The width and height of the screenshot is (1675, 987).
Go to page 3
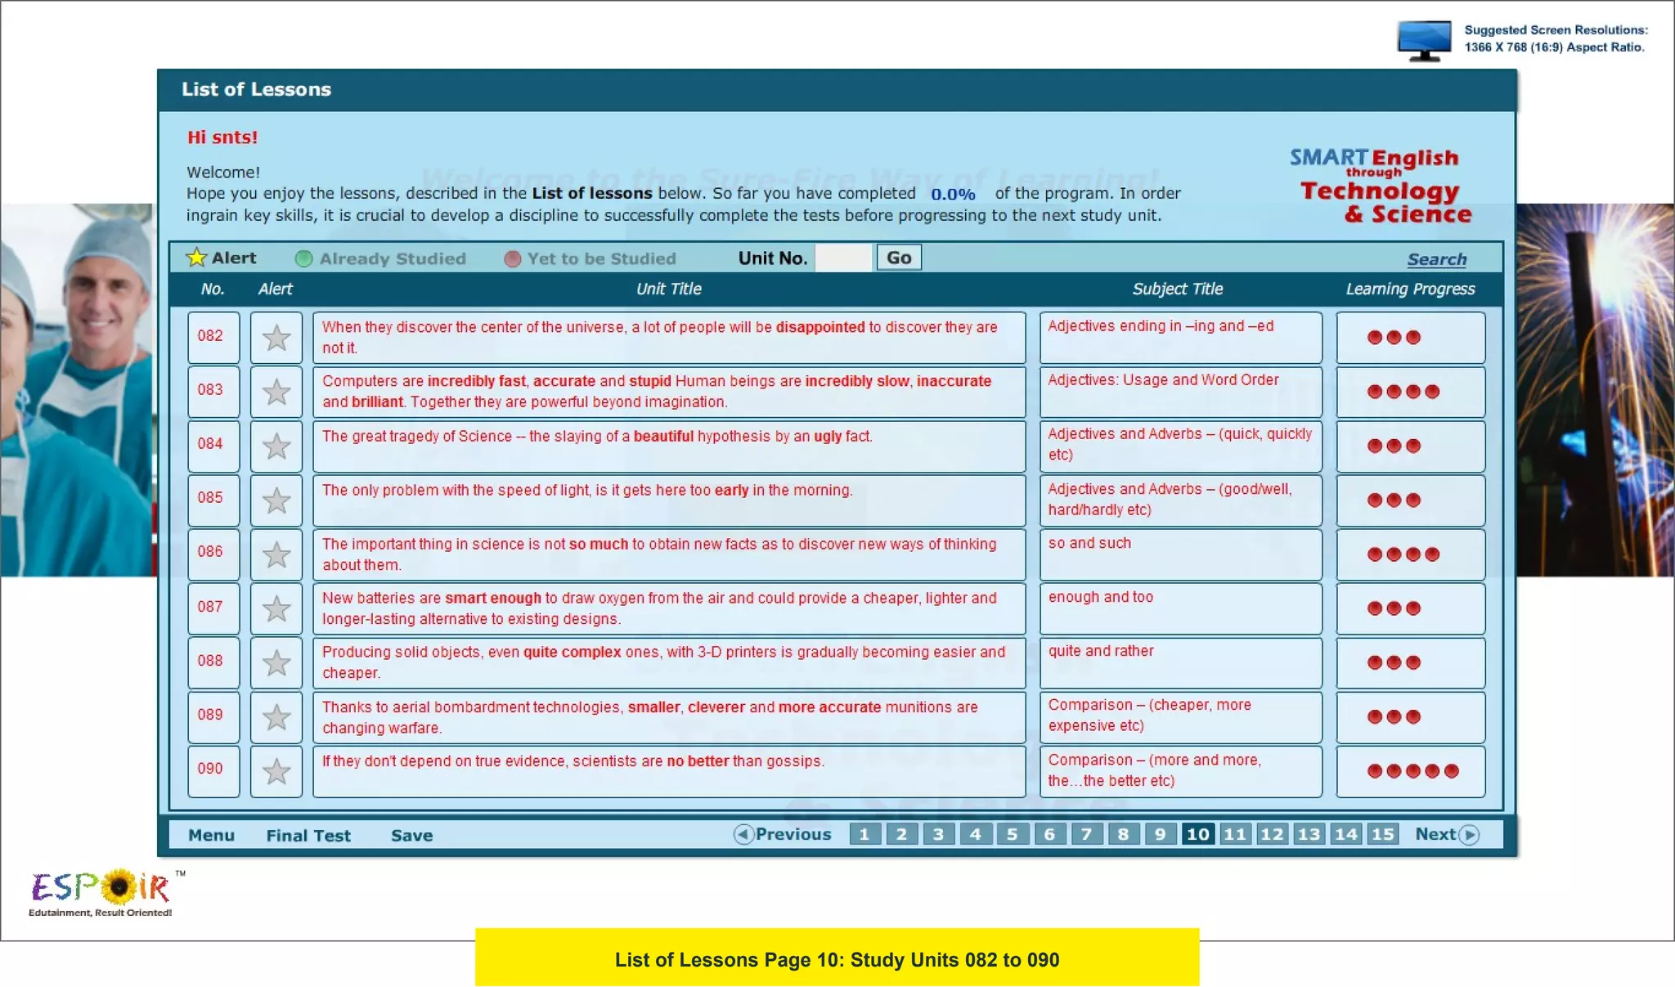(938, 834)
